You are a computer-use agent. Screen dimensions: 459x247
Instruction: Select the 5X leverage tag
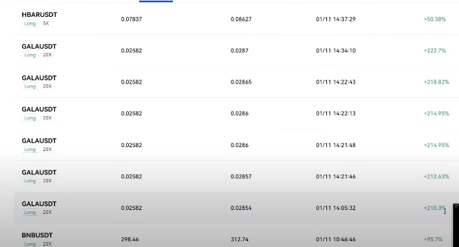pyautogui.click(x=46, y=23)
